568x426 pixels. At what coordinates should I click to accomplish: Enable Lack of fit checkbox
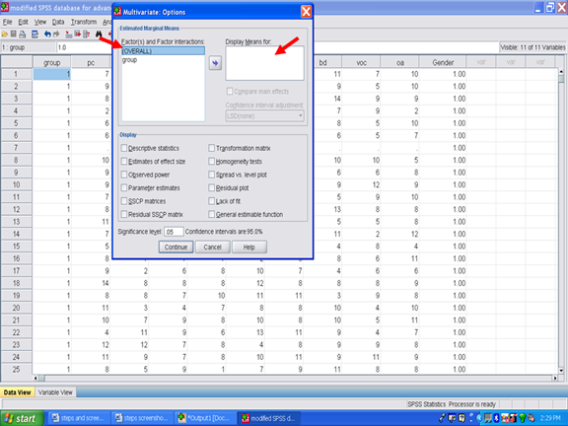click(x=212, y=201)
